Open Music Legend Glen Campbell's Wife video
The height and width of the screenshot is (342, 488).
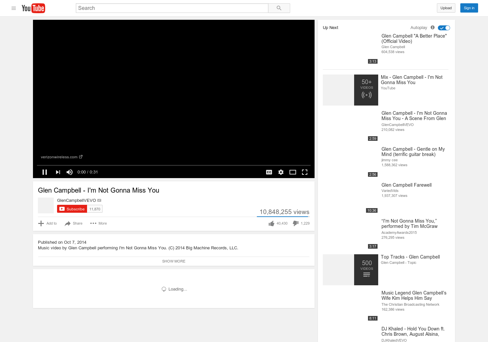[414, 295]
